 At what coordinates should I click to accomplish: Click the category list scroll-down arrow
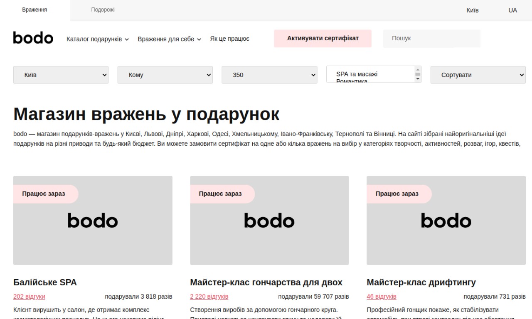(418, 79)
